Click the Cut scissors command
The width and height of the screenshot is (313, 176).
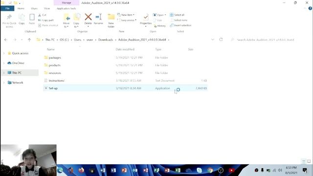click(x=42, y=15)
